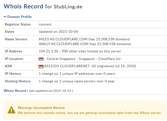The image size is (167, 121).
Task: Click the Whois Record page title
Action: (24, 6)
